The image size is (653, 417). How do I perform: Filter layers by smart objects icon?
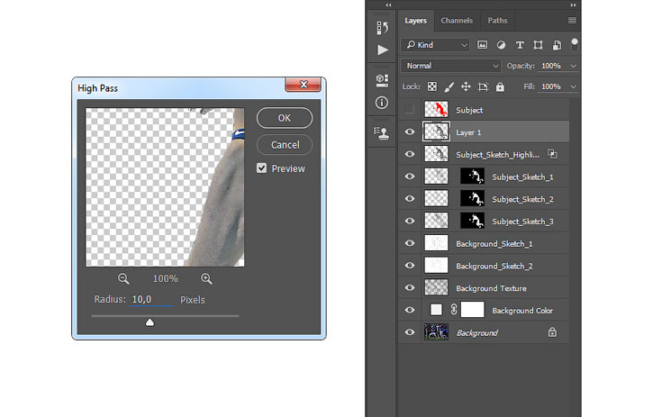[x=557, y=45]
